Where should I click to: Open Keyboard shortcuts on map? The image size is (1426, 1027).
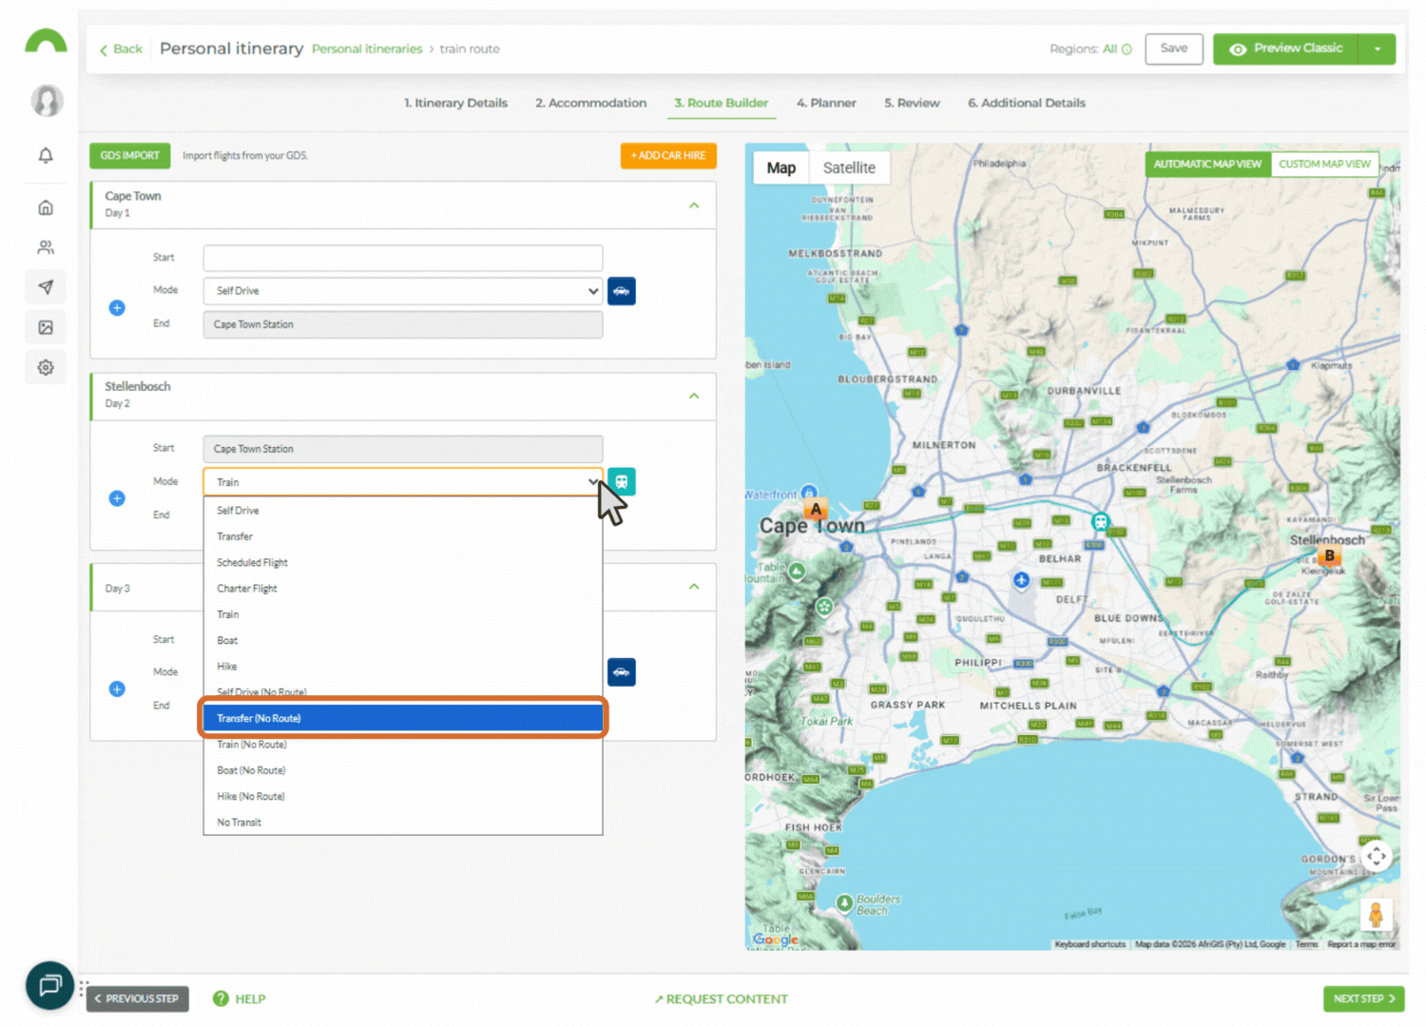click(x=1089, y=944)
